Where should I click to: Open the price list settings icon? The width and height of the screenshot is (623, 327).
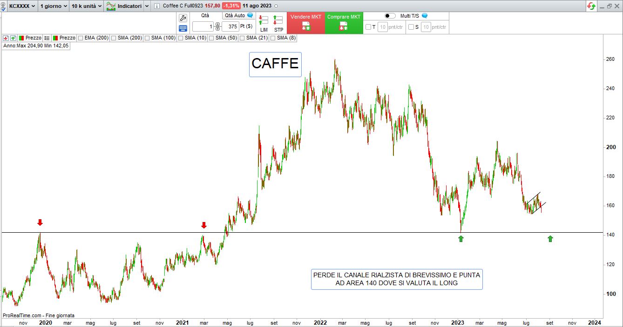pos(47,38)
